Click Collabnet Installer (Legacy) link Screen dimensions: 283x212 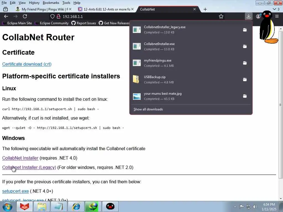(29, 167)
